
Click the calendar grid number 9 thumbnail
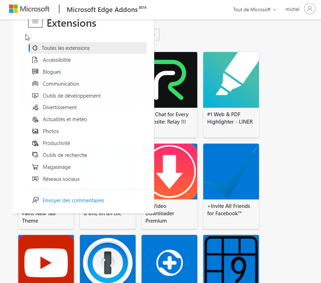231,259
